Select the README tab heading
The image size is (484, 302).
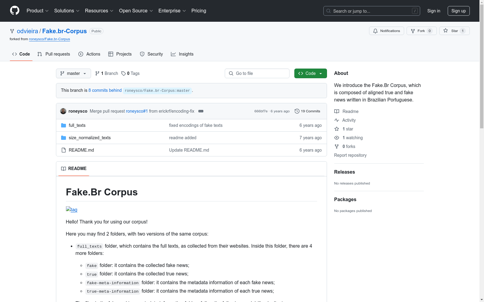(x=74, y=169)
